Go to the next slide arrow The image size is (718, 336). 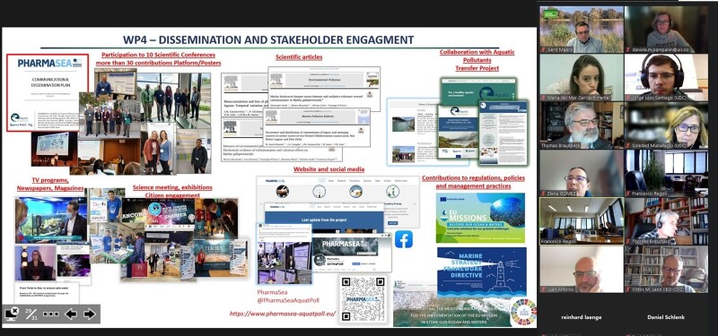[x=89, y=314]
